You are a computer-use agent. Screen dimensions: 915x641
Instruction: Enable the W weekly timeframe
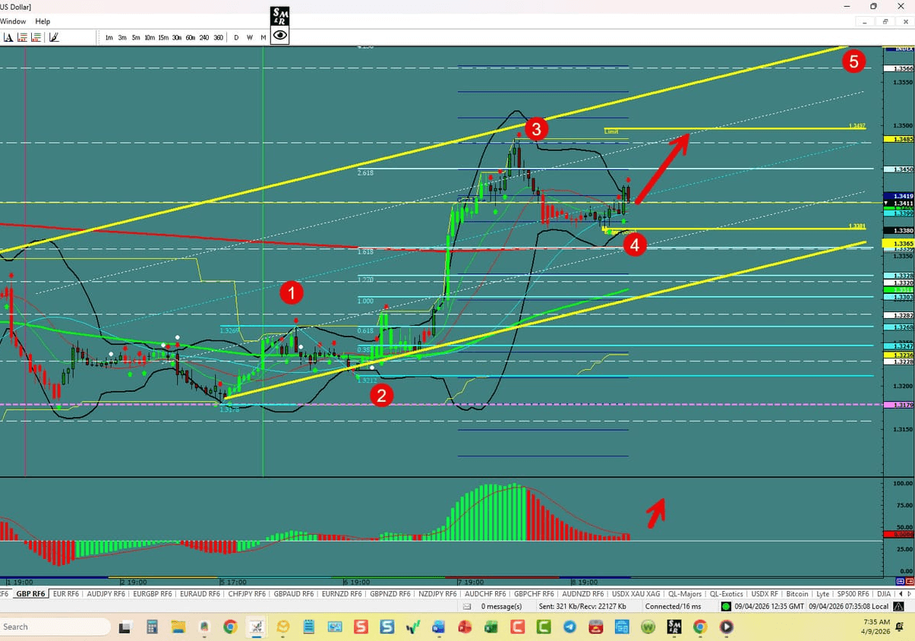249,36
